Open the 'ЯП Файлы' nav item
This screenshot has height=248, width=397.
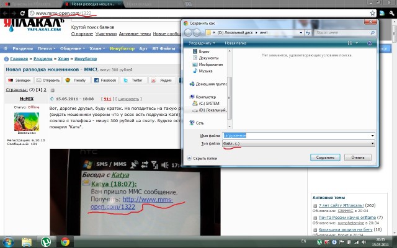pyautogui.click(x=164, y=48)
